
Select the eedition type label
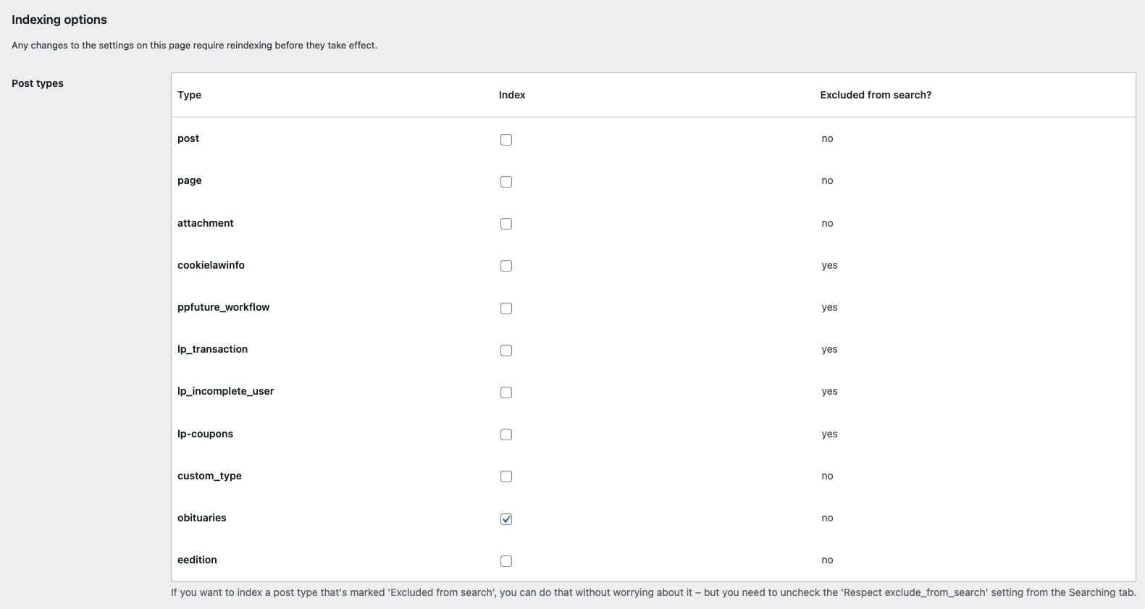click(197, 560)
